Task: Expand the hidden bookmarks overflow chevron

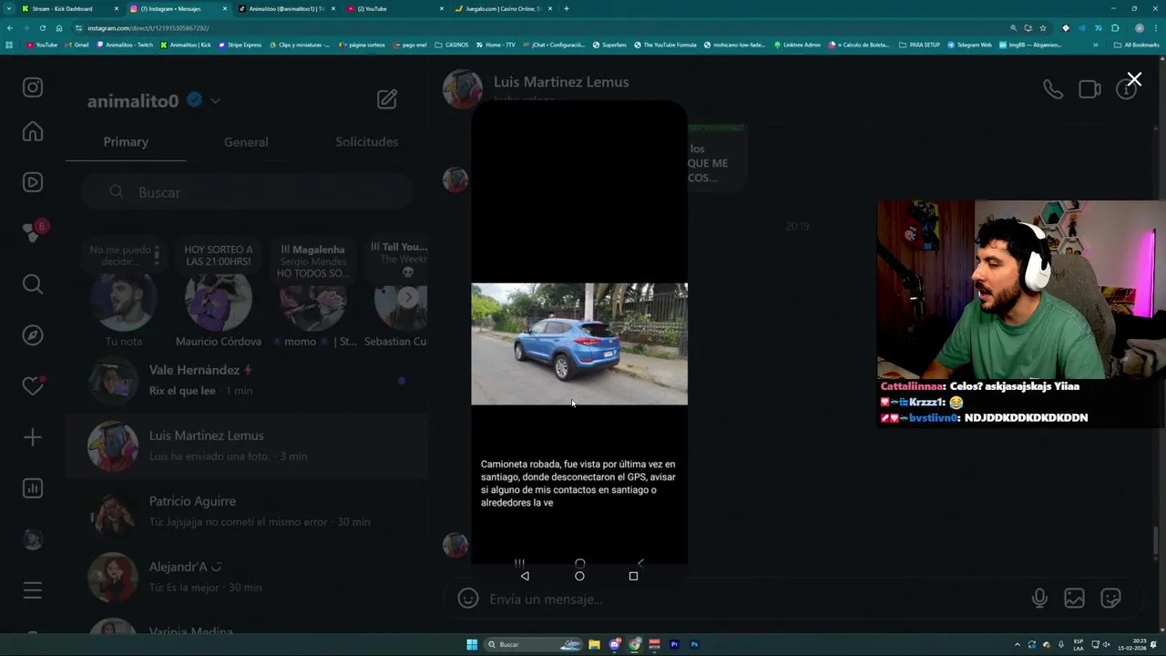Action: click(x=1096, y=45)
